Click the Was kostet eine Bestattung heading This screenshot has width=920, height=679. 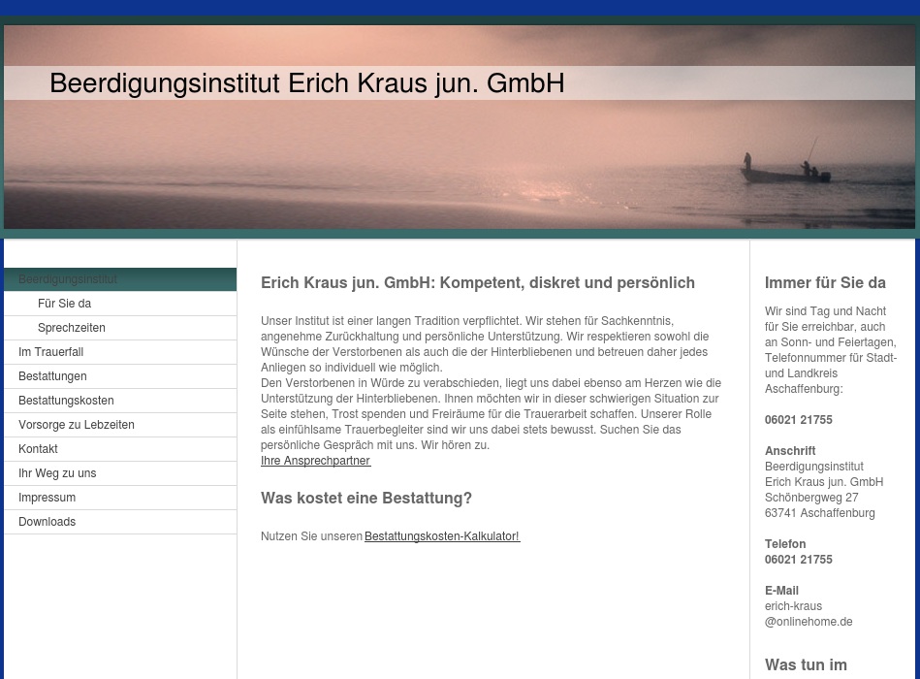point(365,497)
